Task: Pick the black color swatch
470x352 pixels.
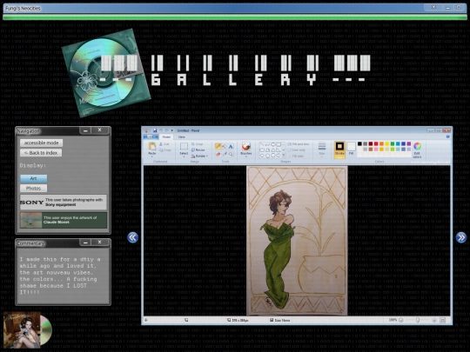Action: coord(359,144)
